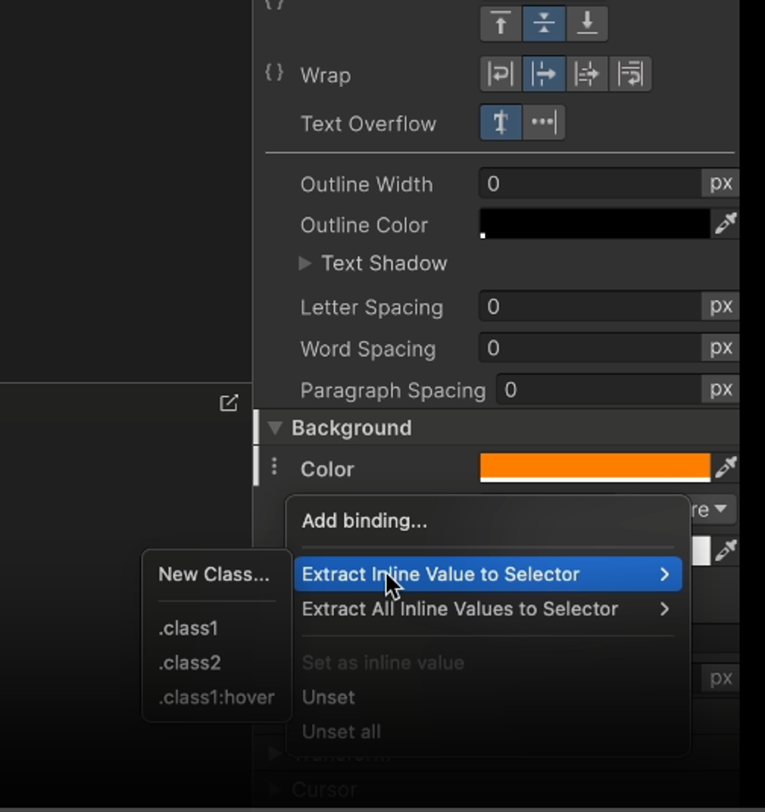This screenshot has height=812, width=765.
Task: Choose Add binding... menu item
Action: tap(488, 521)
